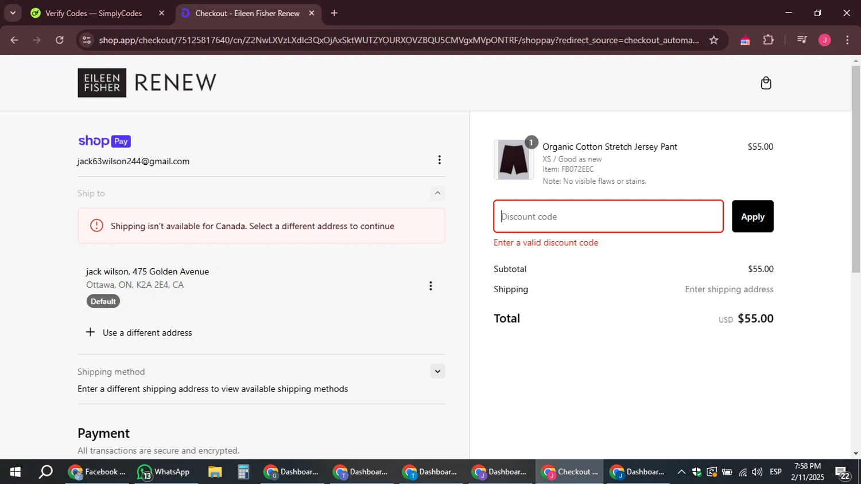The width and height of the screenshot is (861, 484).
Task: Open the media controls icon
Action: click(802, 40)
